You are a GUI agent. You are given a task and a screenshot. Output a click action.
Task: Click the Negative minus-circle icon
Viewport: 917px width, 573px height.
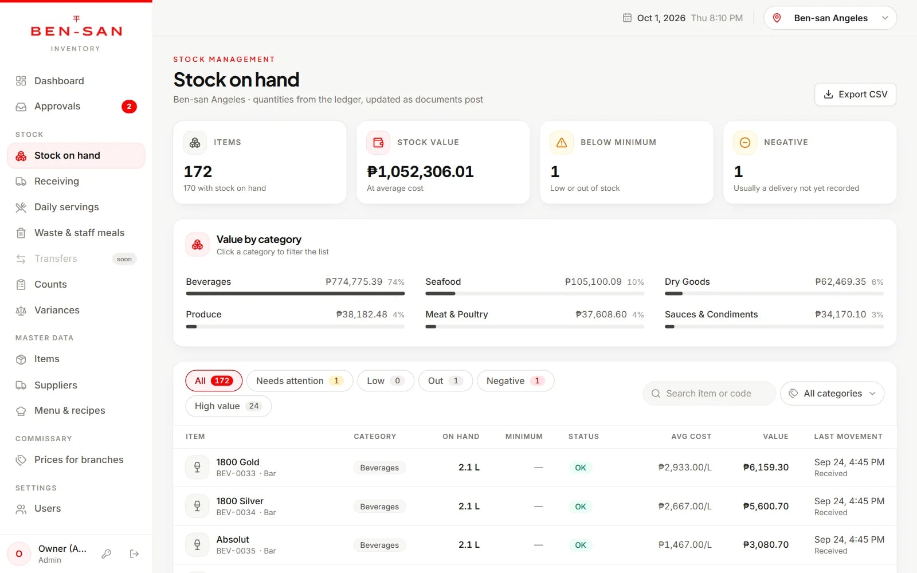tap(745, 143)
